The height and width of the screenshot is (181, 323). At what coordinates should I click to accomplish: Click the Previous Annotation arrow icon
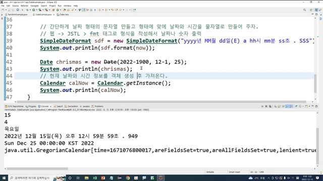[x=106, y=10]
